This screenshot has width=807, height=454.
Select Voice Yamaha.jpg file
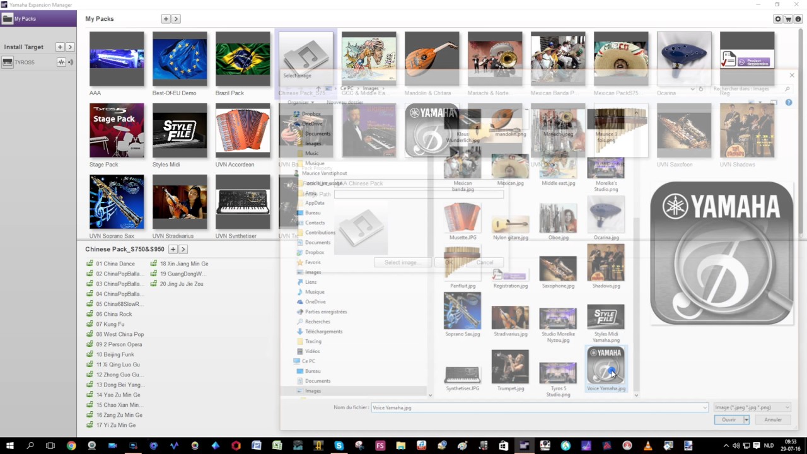(x=606, y=369)
